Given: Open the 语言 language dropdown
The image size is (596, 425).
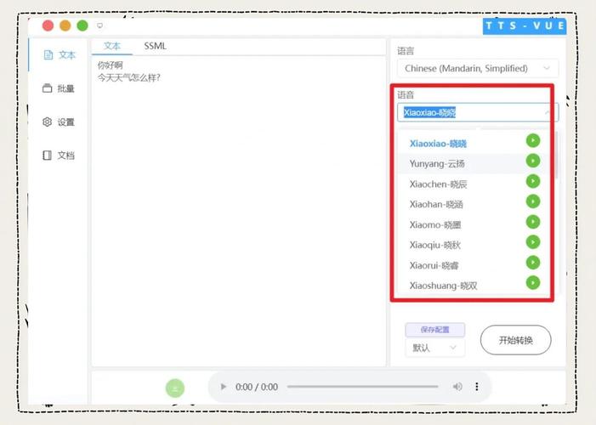Looking at the screenshot, I should pos(478,69).
